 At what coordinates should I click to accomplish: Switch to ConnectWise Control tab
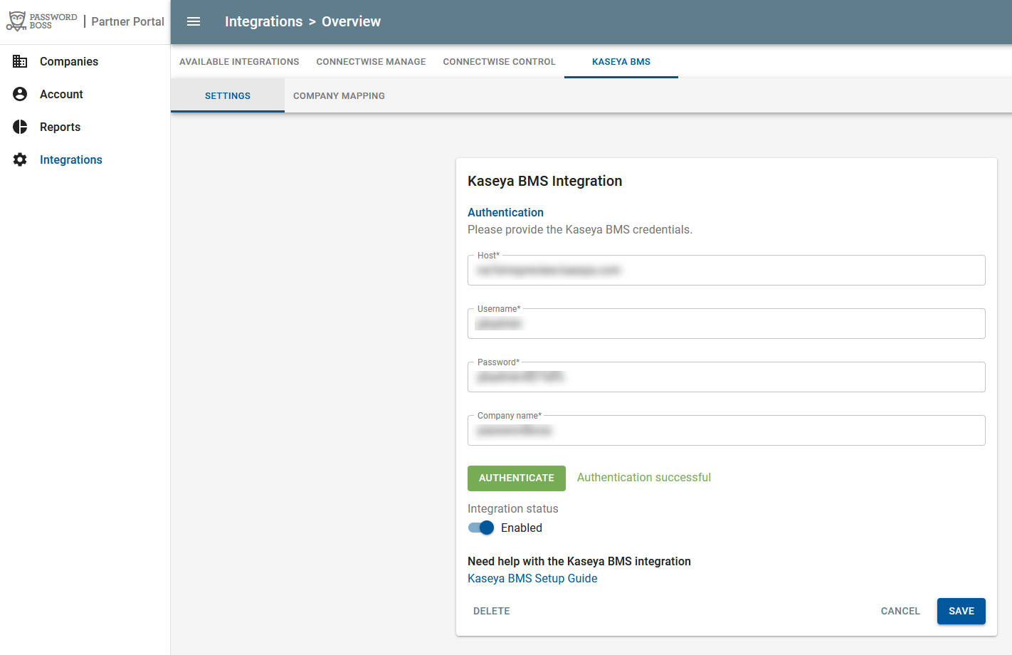coord(499,62)
